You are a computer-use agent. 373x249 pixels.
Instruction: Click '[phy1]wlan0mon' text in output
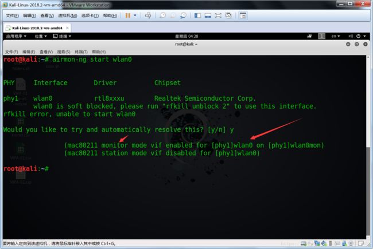point(294,145)
